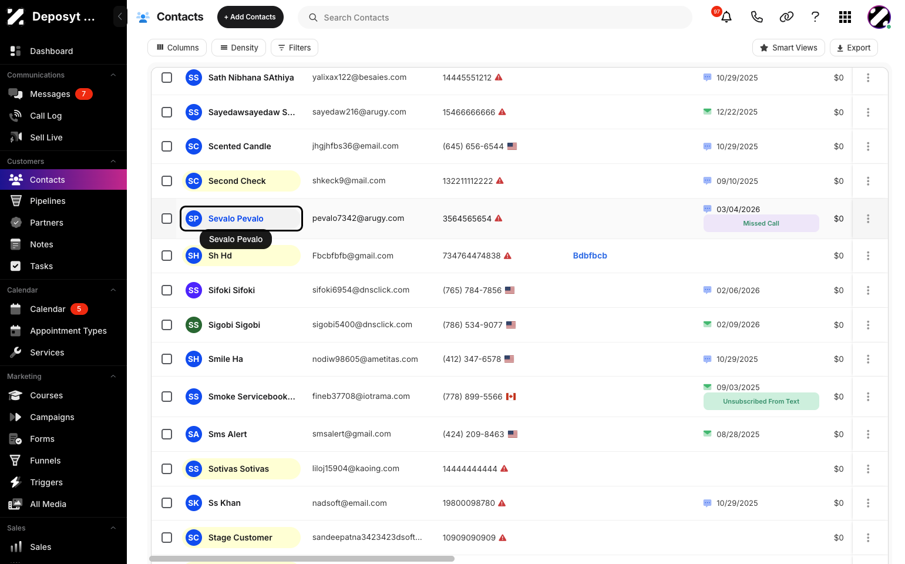Check the Second Check contact row
Viewport: 905px width, 564px height.
tap(167, 181)
